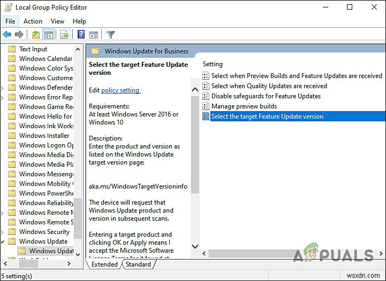This screenshot has height=281, width=386.
Task: Select 'Select when Quality Updates are received'
Action: 269,85
